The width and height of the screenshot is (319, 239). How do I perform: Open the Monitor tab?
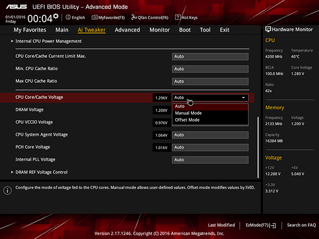(x=159, y=30)
